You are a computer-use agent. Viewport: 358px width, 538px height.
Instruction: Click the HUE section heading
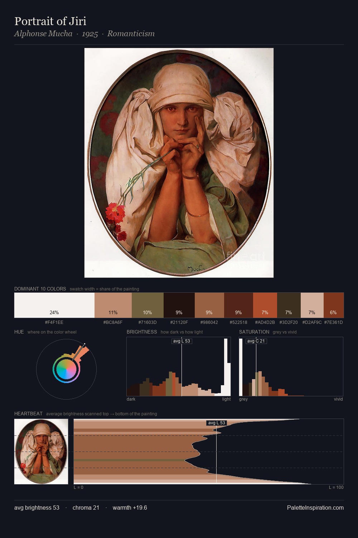click(x=19, y=332)
